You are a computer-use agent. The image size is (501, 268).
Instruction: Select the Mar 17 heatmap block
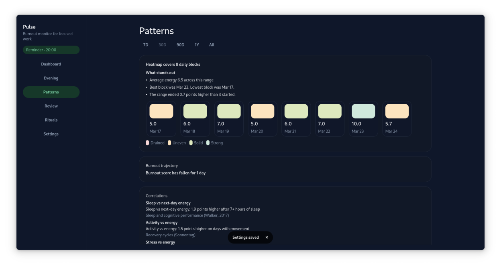[161, 119]
